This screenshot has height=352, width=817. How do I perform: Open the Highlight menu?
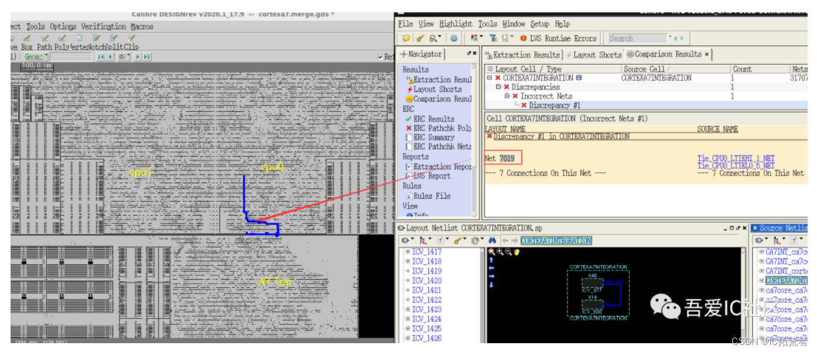[x=456, y=24]
